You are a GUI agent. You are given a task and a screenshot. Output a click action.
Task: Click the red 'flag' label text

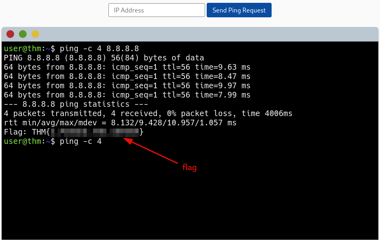click(x=189, y=168)
